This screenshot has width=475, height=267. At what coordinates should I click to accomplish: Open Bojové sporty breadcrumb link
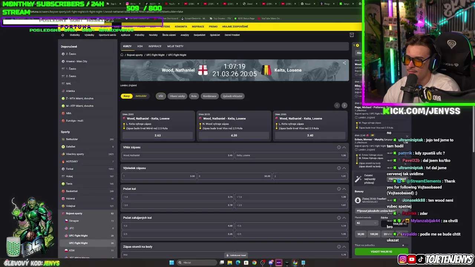coord(135,55)
